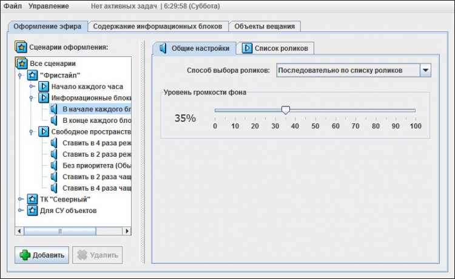Viewport: 455px width, 279px height.
Task: Switch to Оформление эфира tab
Action: [47, 27]
